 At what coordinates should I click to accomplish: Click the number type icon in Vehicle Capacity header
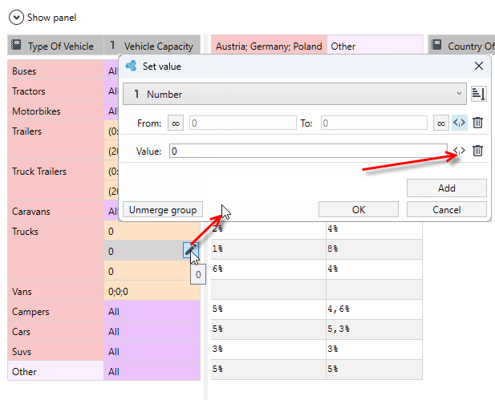click(x=112, y=45)
